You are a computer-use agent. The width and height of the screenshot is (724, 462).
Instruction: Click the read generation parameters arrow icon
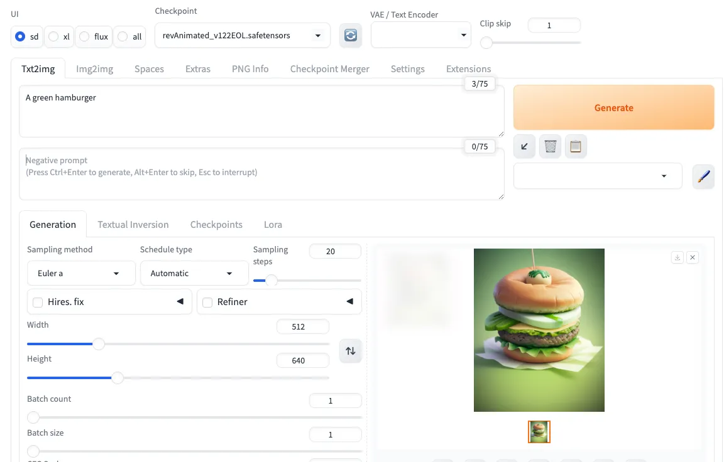[x=525, y=147]
